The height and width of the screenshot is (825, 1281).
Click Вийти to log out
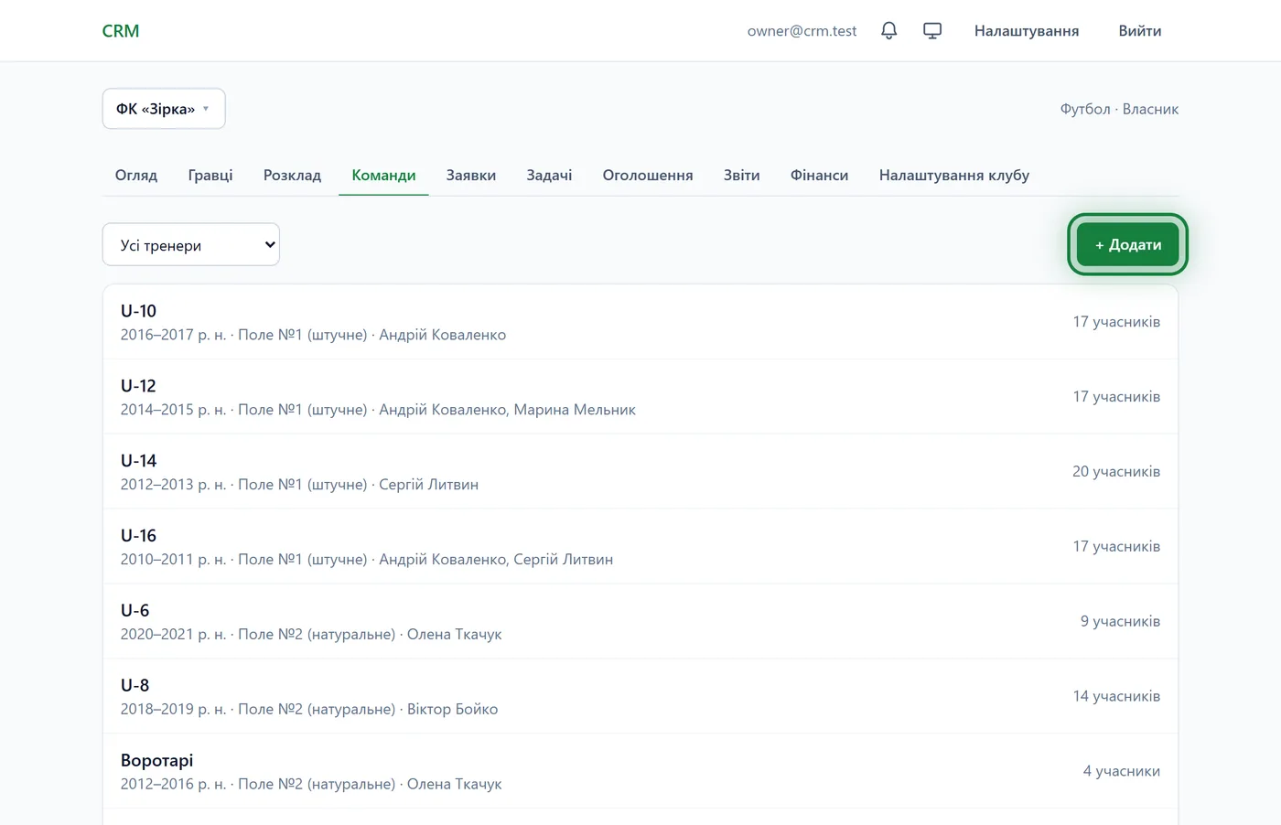1140,31
